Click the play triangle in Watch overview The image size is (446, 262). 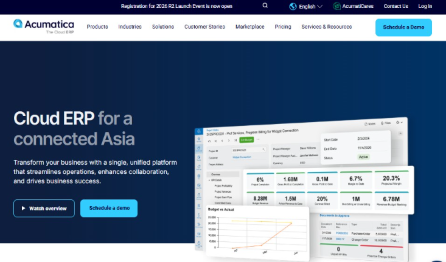(23, 208)
